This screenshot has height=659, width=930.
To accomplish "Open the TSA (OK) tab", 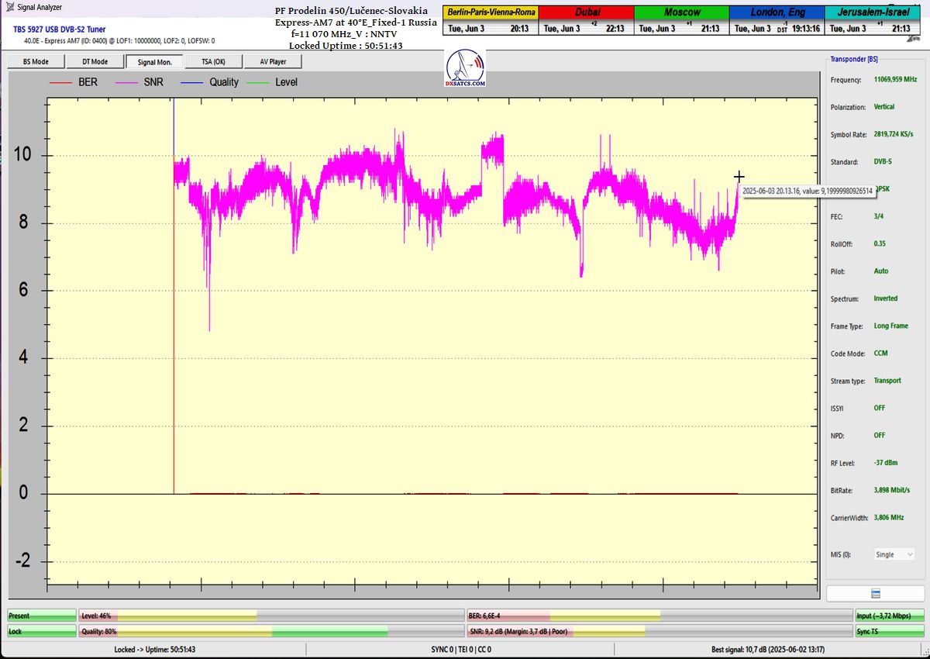I will pyautogui.click(x=213, y=62).
